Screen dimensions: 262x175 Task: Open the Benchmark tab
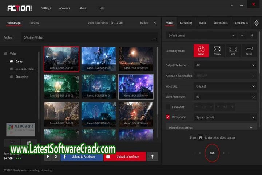pyautogui.click(x=241, y=23)
